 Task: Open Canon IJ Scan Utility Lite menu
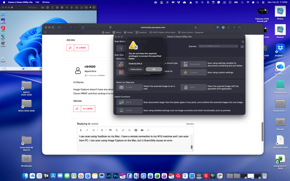pyautogui.click(x=20, y=2)
